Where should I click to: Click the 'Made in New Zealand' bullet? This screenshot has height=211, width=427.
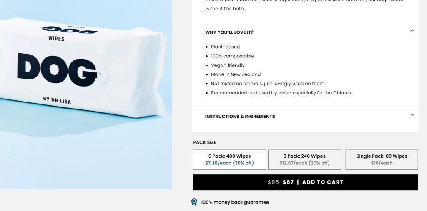pos(236,74)
